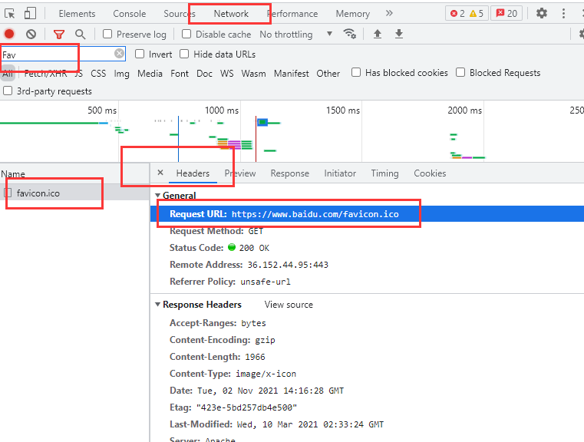584x442 pixels.
Task: Open the Response detail tab
Action: [290, 173]
